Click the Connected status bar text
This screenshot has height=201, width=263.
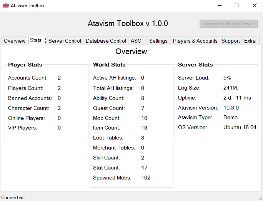[x=13, y=198]
